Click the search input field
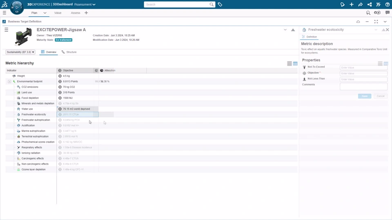Viewport: 392px width, 220px height. (x=176, y=4)
